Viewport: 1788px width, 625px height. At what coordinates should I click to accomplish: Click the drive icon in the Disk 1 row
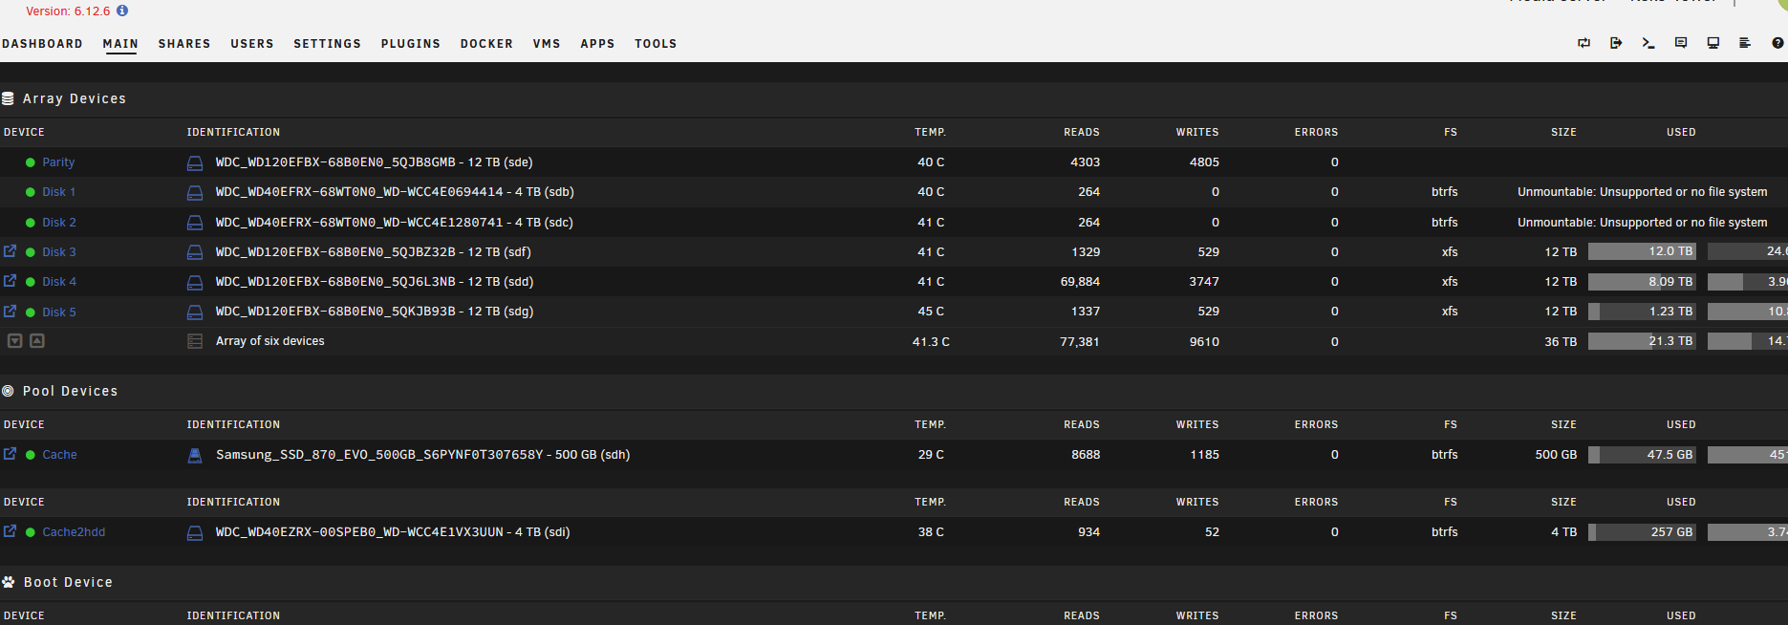pos(195,193)
